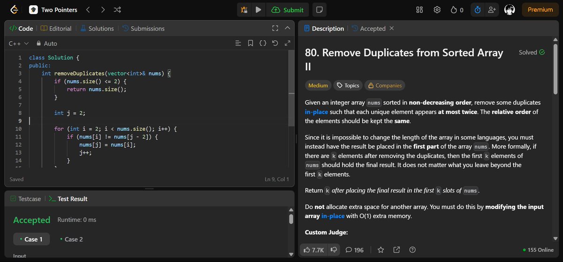Click the invite person icon
The height and width of the screenshot is (262, 563).
click(492, 10)
